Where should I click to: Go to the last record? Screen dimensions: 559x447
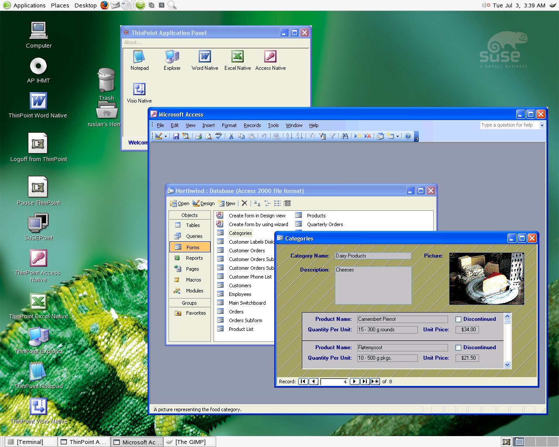(365, 382)
